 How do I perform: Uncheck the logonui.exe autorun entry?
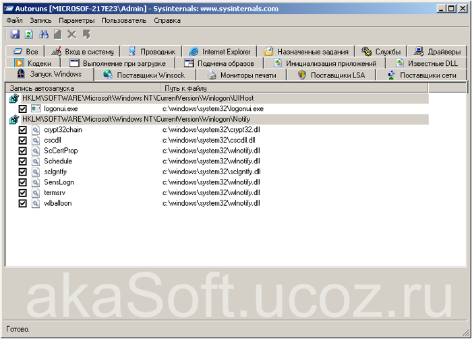22,109
